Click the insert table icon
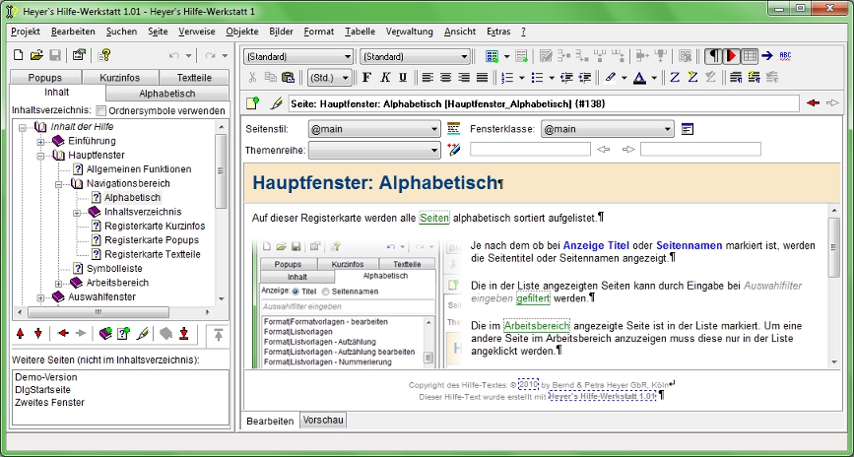Viewport: 854px width, 457px height. tap(493, 56)
